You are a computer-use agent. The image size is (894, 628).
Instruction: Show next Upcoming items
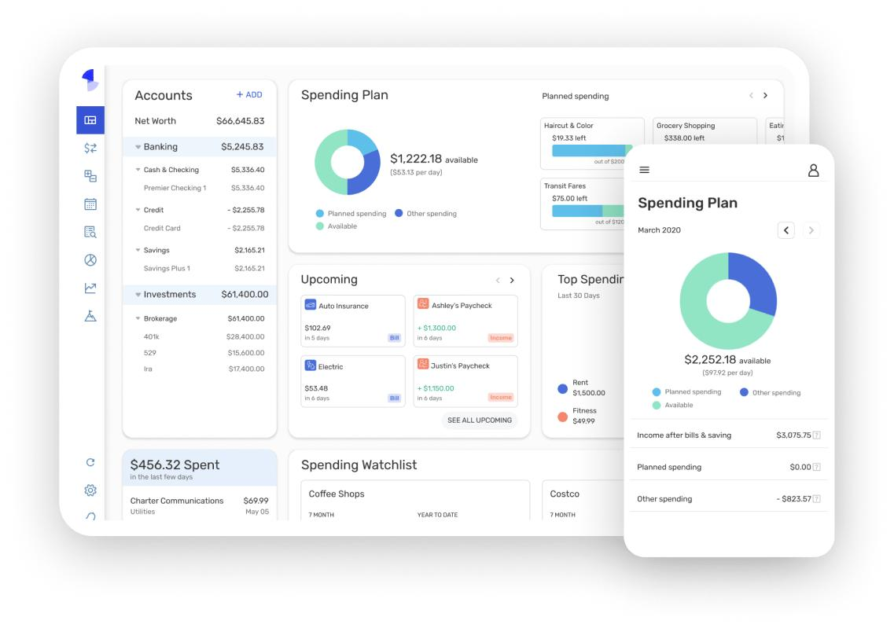[512, 281]
